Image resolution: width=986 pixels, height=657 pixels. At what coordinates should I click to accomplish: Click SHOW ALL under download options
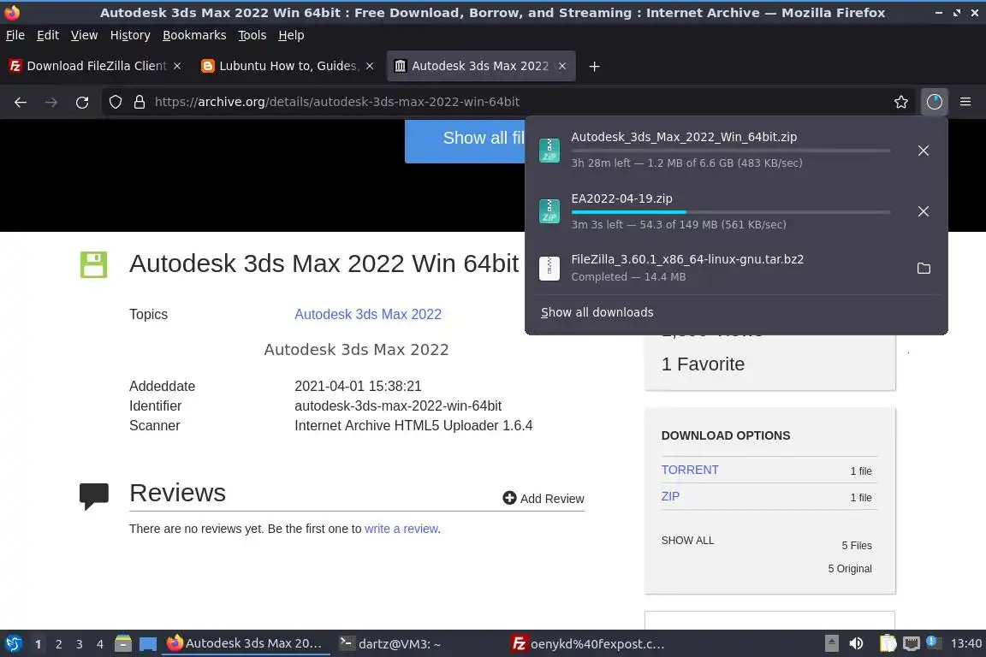click(x=687, y=541)
